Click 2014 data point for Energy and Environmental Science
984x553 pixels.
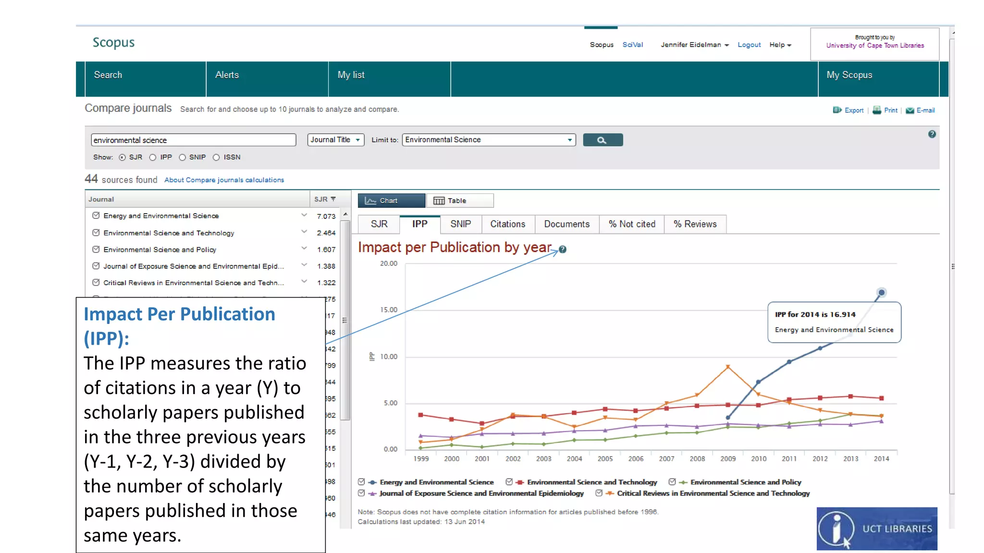[x=881, y=292]
